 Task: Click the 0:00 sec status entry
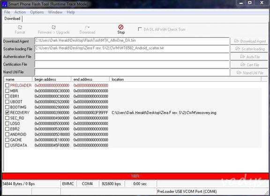coord(140,184)
